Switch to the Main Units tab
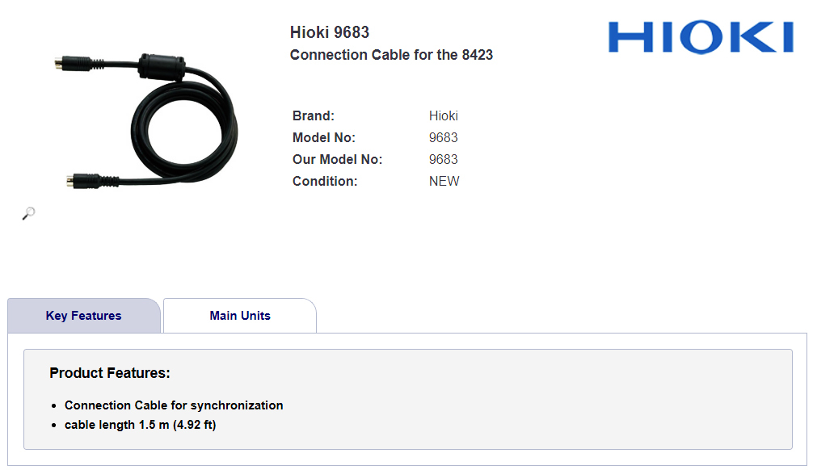Viewport: 817px width, 470px height. point(240,316)
